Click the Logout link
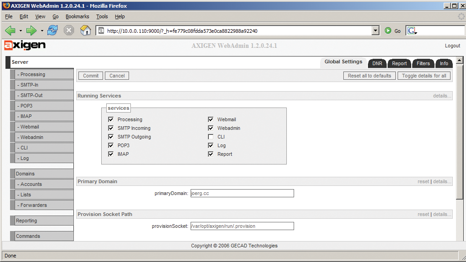This screenshot has height=262, width=466. [x=452, y=46]
